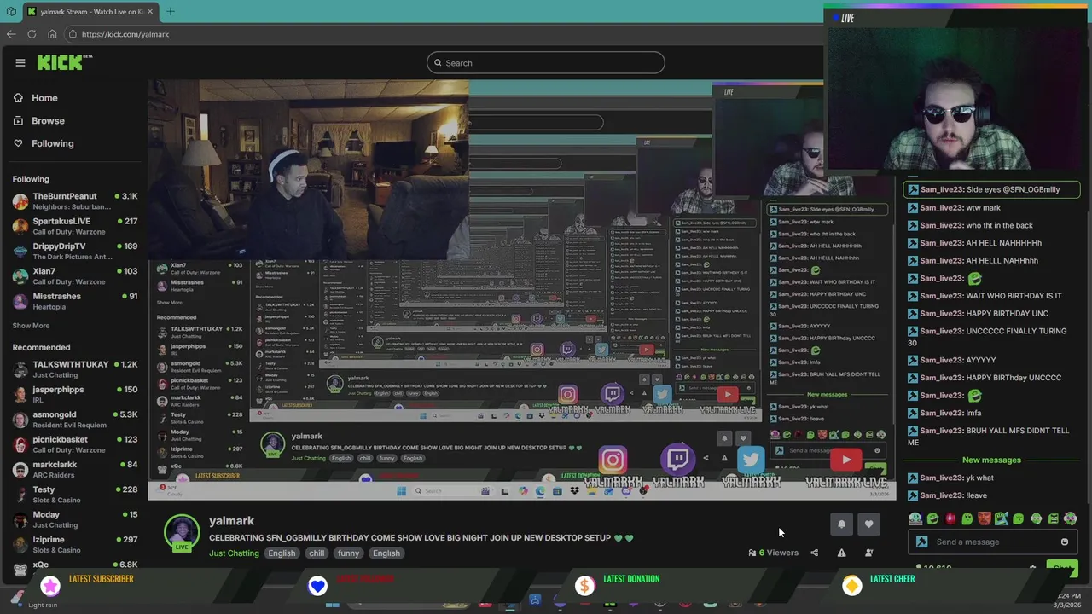Reload the page with refresh icon
The height and width of the screenshot is (614, 1092).
click(x=32, y=34)
